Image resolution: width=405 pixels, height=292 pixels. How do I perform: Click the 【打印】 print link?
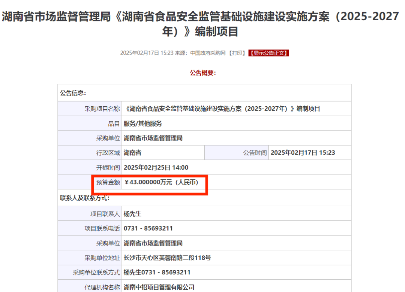(237, 53)
